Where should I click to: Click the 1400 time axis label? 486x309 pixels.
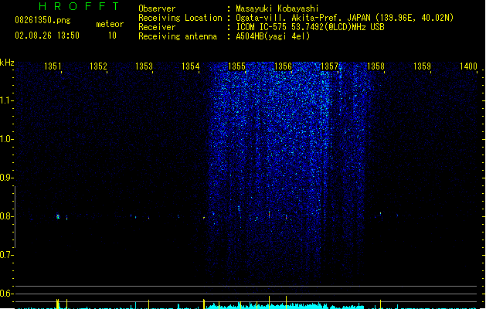click(x=468, y=66)
